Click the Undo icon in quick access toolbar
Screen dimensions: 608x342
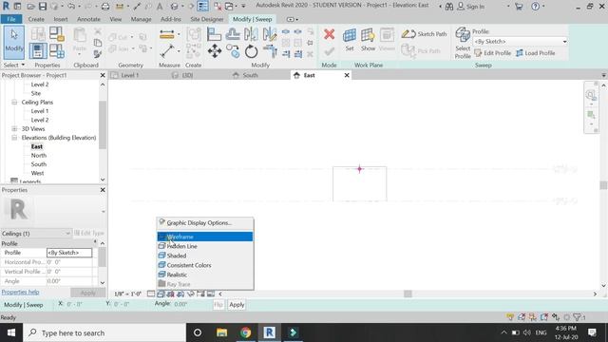click(x=71, y=7)
